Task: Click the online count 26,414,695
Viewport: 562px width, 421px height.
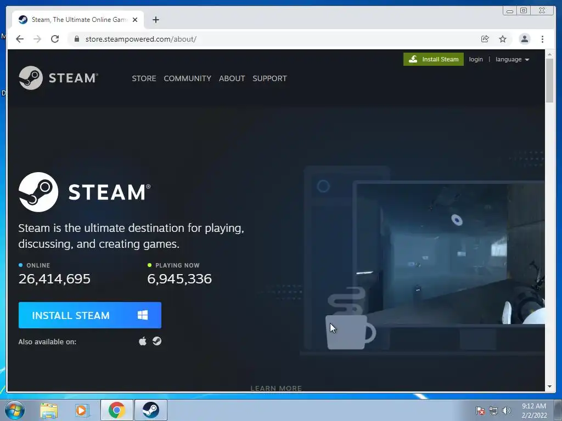Action: pos(54,279)
